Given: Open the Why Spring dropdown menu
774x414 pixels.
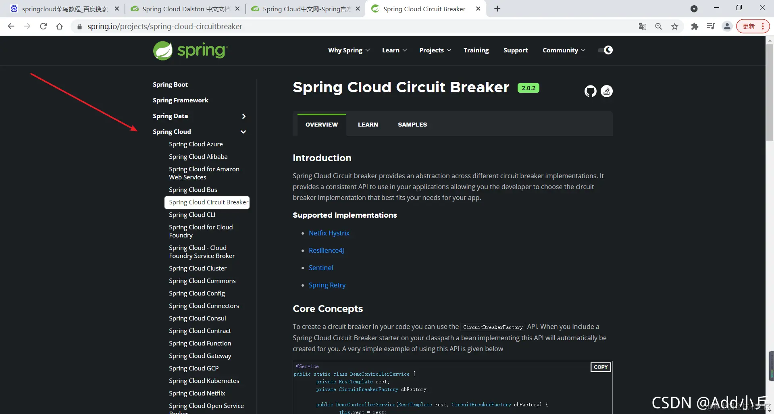Looking at the screenshot, I should pyautogui.click(x=349, y=50).
